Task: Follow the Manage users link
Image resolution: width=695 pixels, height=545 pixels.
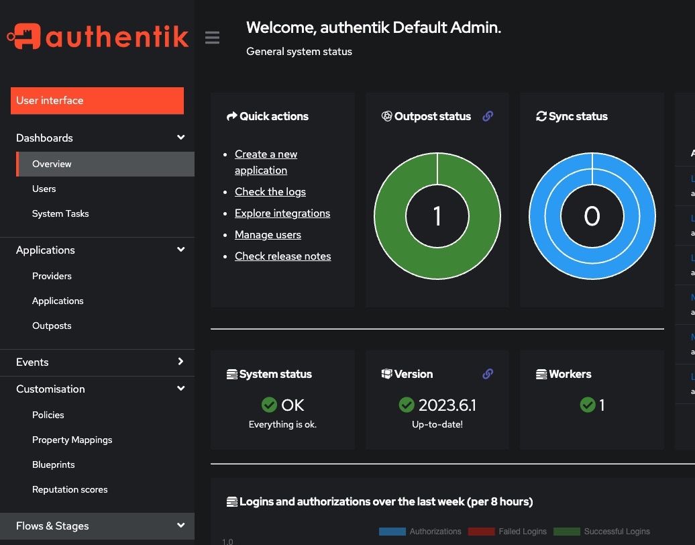Action: pyautogui.click(x=268, y=235)
